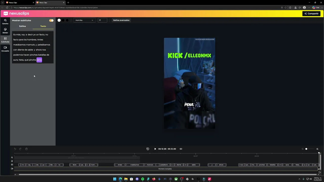The width and height of the screenshot is (324, 182).
Task: Switch to the Texto tab
Action: pyautogui.click(x=43, y=26)
